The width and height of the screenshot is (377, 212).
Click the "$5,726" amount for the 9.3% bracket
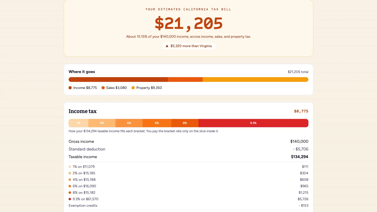(303, 199)
